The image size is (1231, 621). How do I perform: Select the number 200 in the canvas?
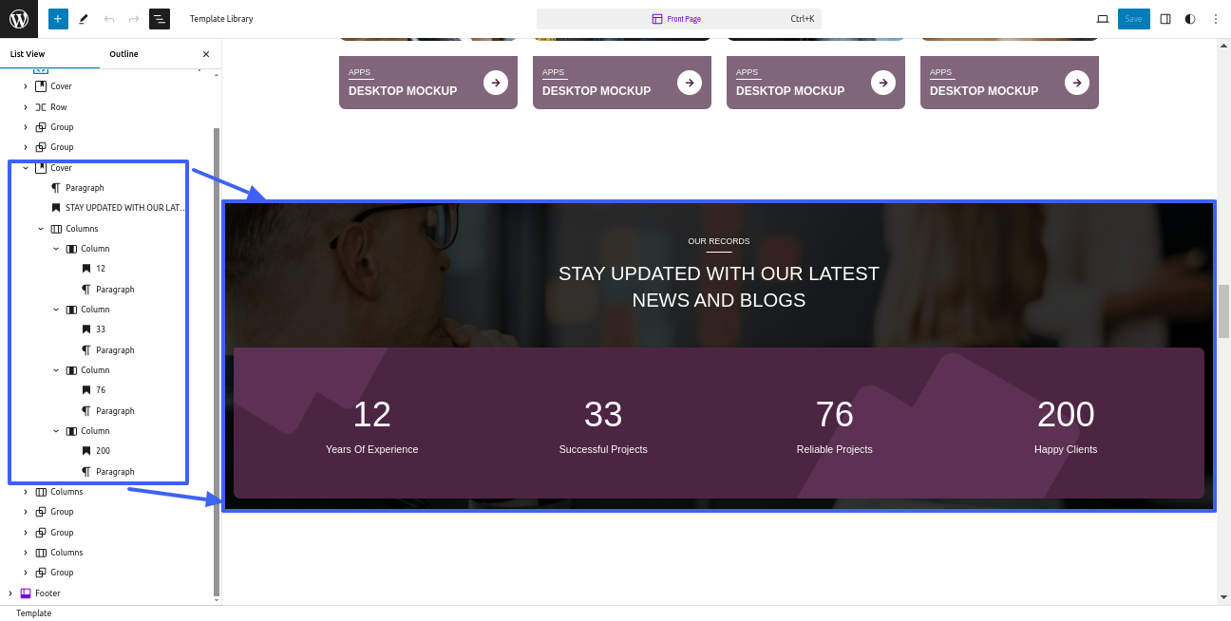[x=1066, y=415]
